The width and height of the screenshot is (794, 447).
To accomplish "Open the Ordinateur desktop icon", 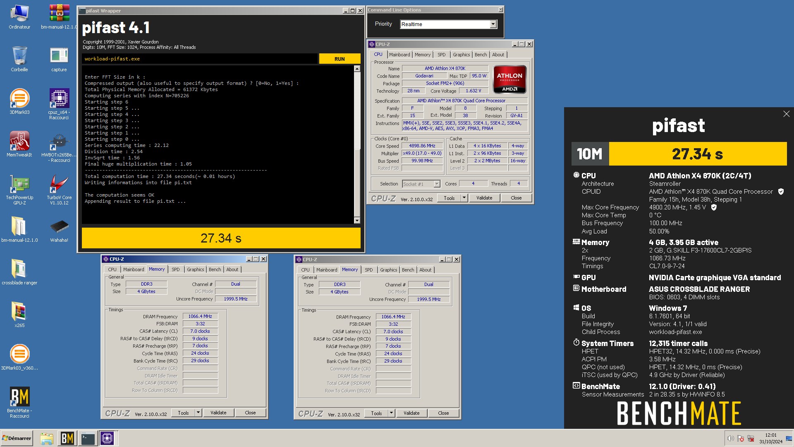I will point(19,17).
